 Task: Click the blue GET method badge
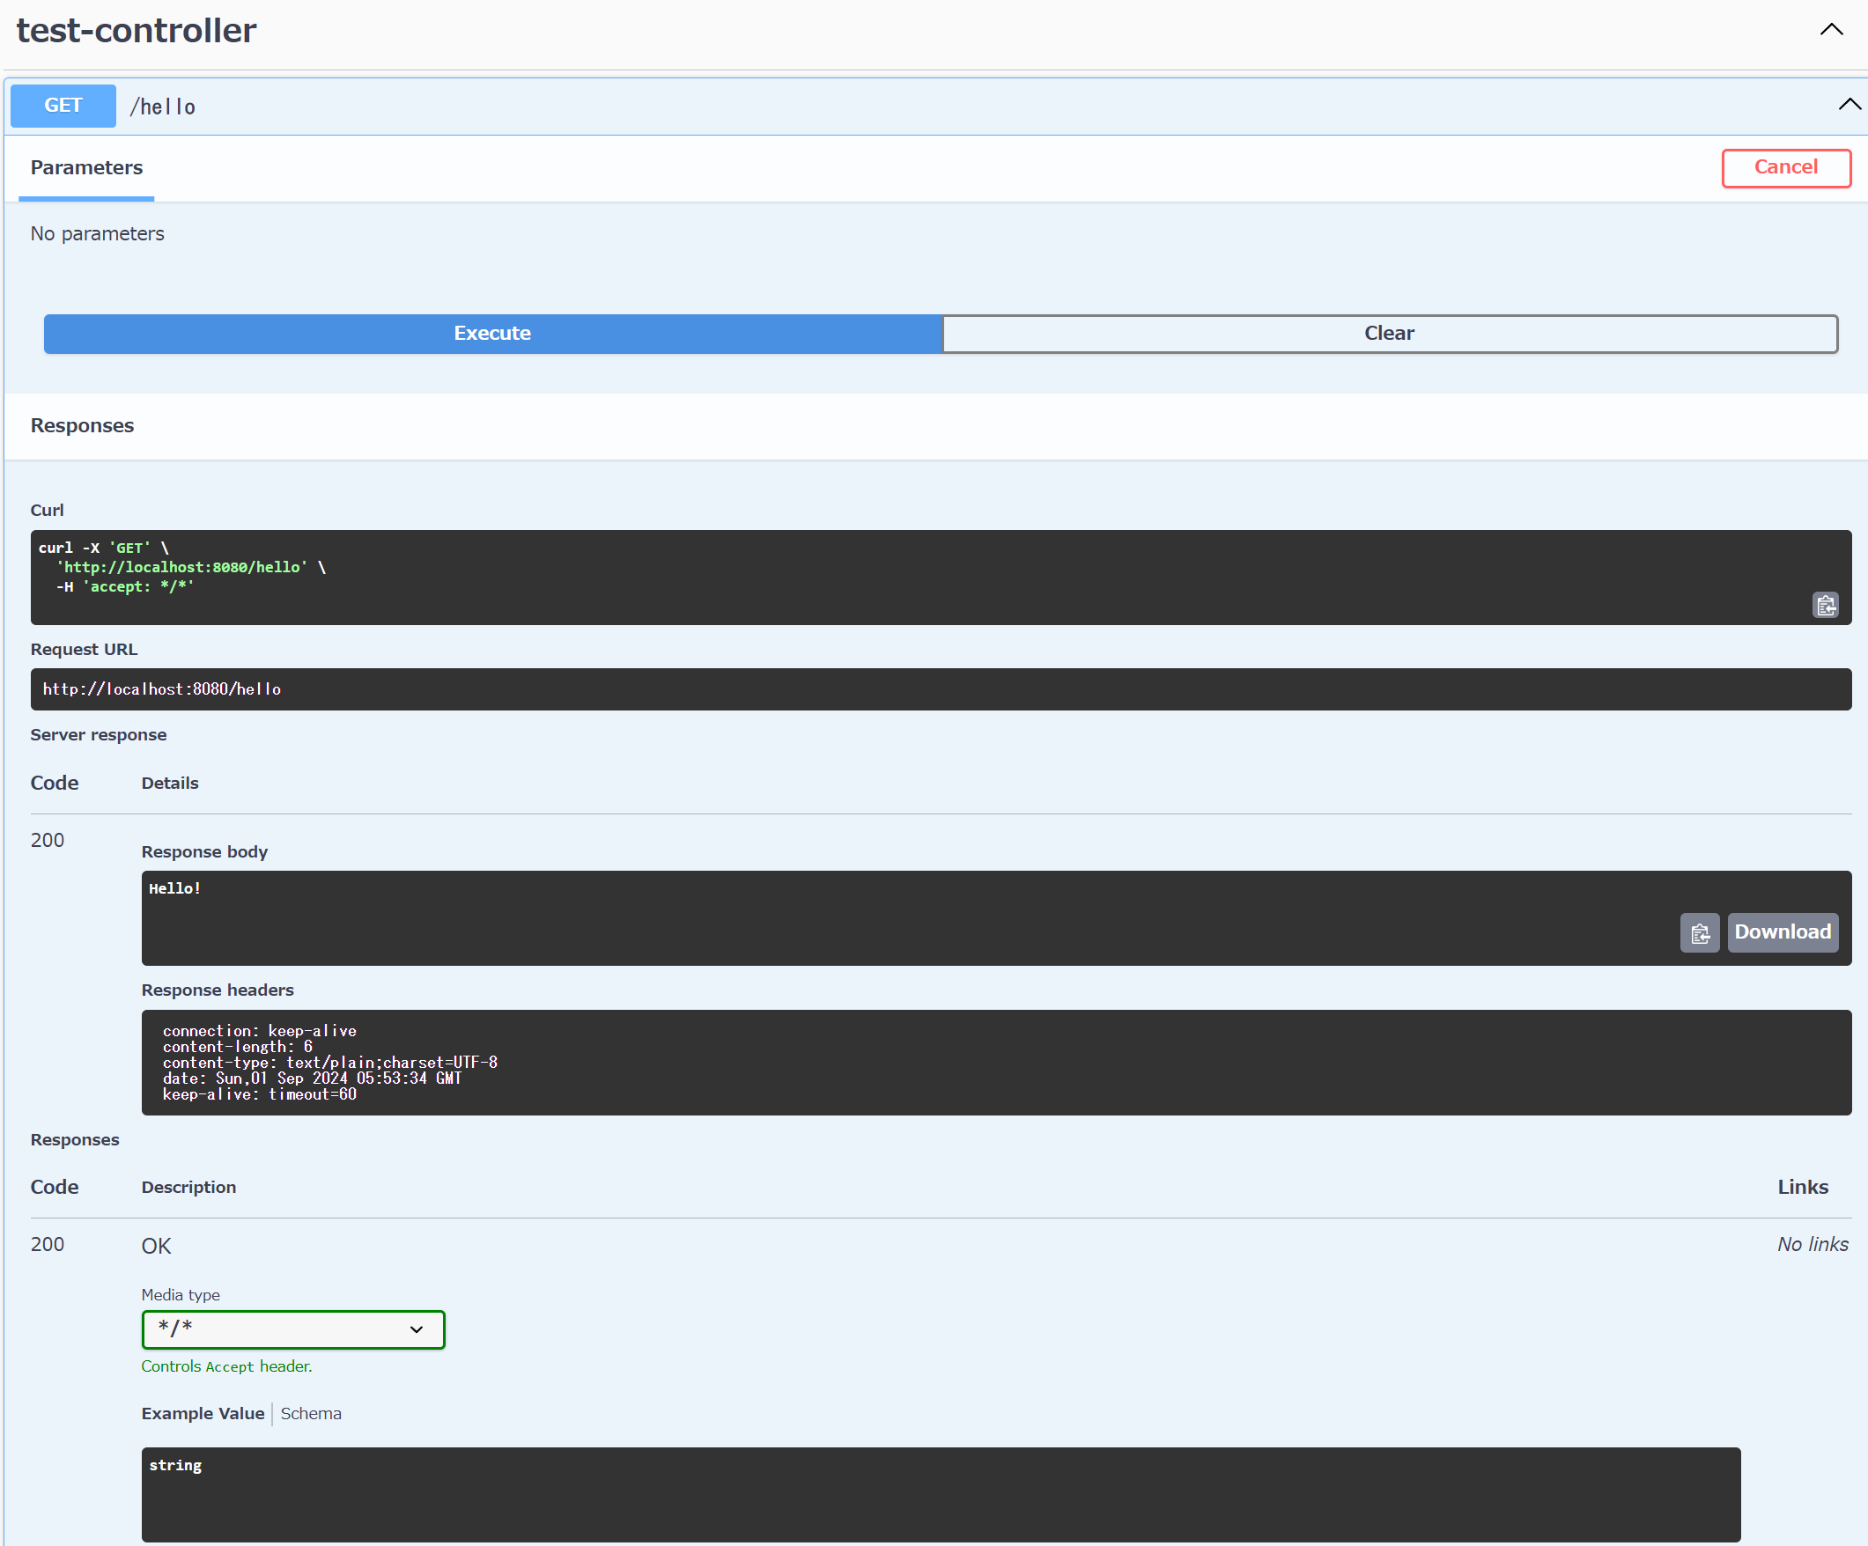[x=63, y=105]
